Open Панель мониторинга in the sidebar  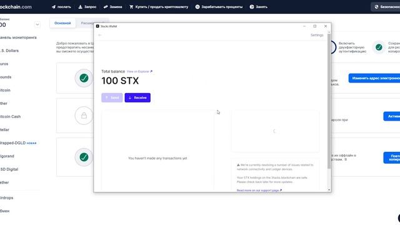[18, 37]
